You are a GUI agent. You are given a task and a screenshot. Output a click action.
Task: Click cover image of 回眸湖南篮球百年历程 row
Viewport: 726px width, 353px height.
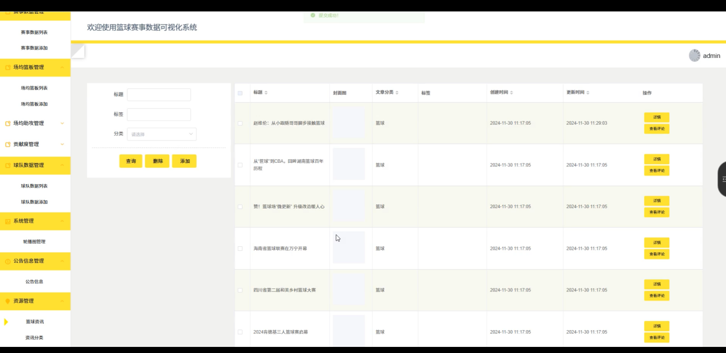[349, 164]
